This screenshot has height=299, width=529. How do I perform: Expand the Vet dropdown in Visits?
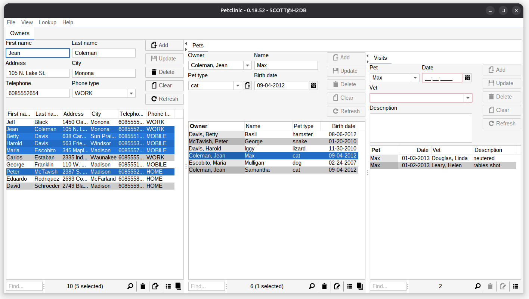pyautogui.click(x=468, y=98)
